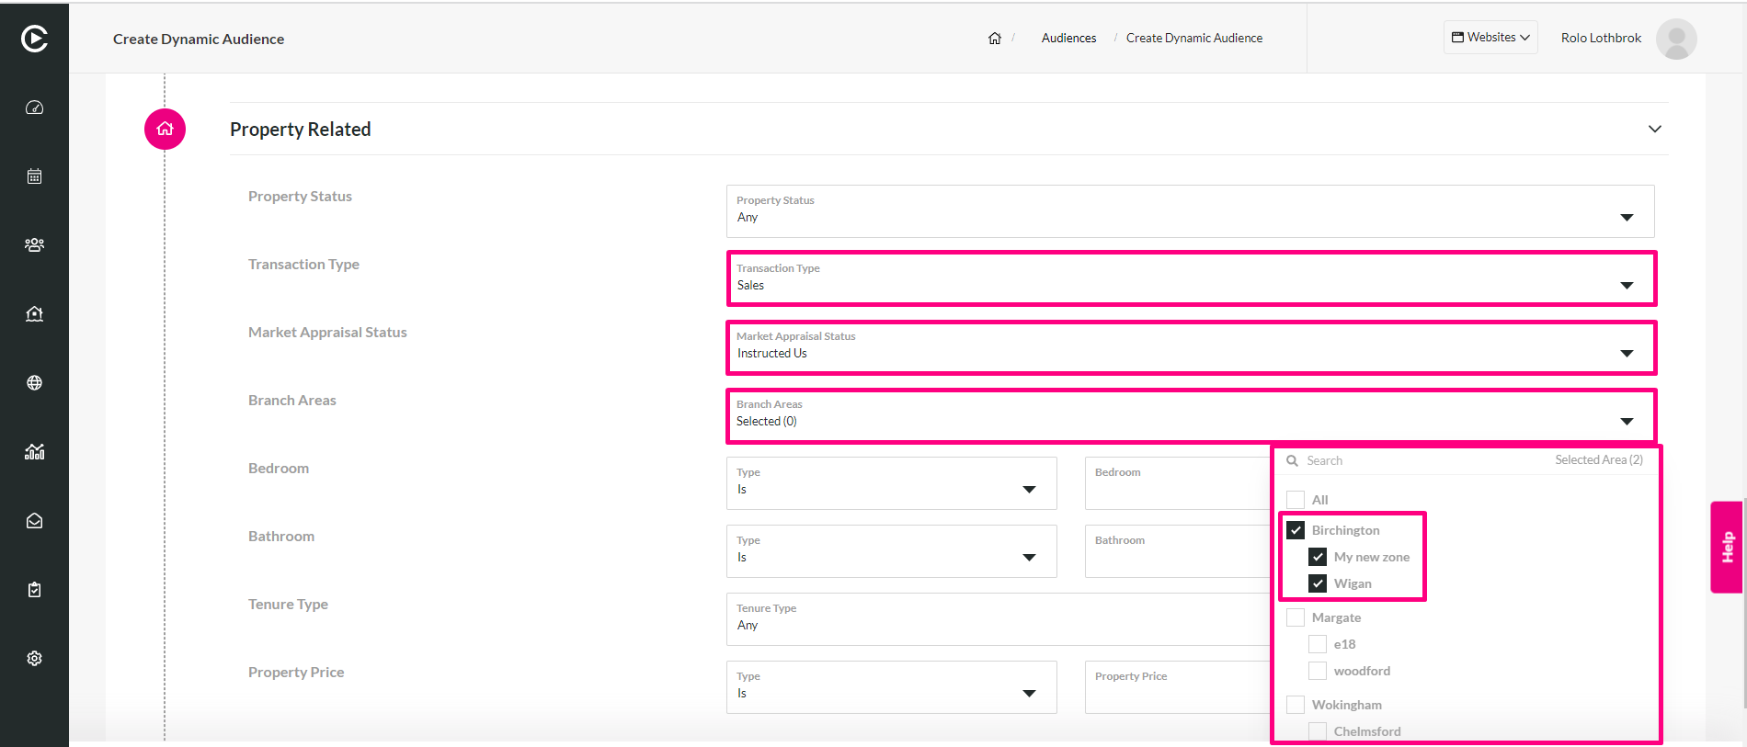
Task: Collapse the Property Related section chevron
Action: click(1654, 129)
